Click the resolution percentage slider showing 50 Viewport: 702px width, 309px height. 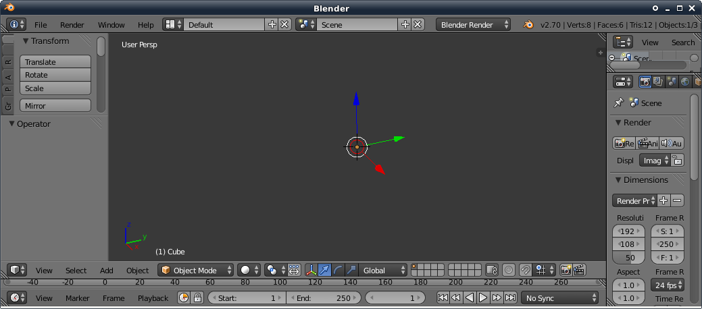(628, 258)
